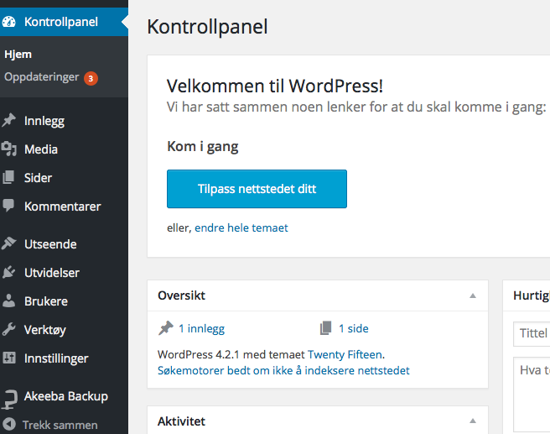Open Oppdateringer in the sidebar
This screenshot has height=434, width=550.
(42, 77)
